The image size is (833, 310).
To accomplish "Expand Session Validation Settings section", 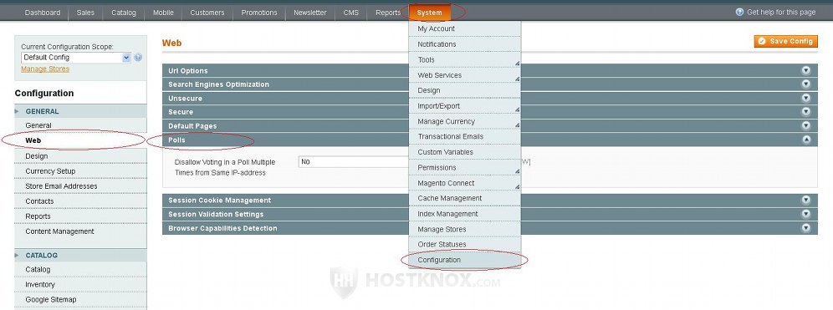I will (489, 215).
